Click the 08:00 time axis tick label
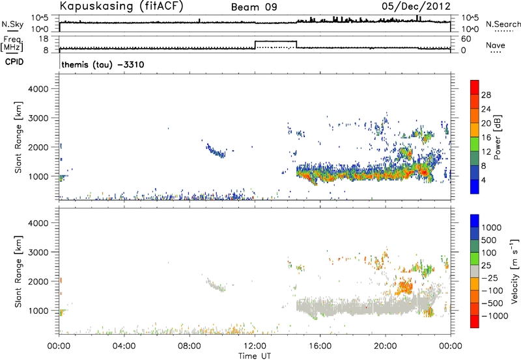The image size is (521, 360). tap(190, 346)
